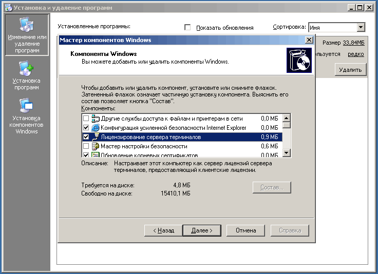This screenshot has height=274, width=378.
Task: Click the root certificates update component icon
Action: tap(96, 154)
